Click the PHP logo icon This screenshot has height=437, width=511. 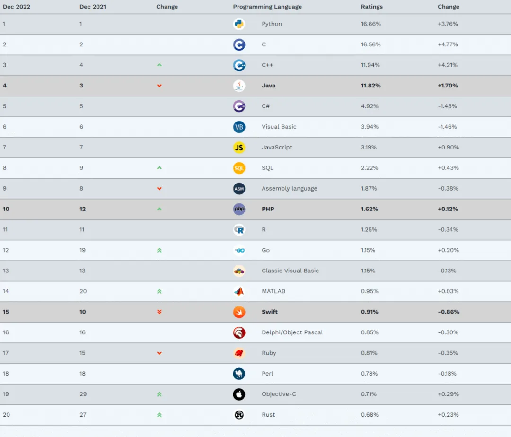click(239, 209)
